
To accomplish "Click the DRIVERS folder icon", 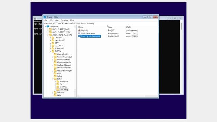I will coord(53,38).
